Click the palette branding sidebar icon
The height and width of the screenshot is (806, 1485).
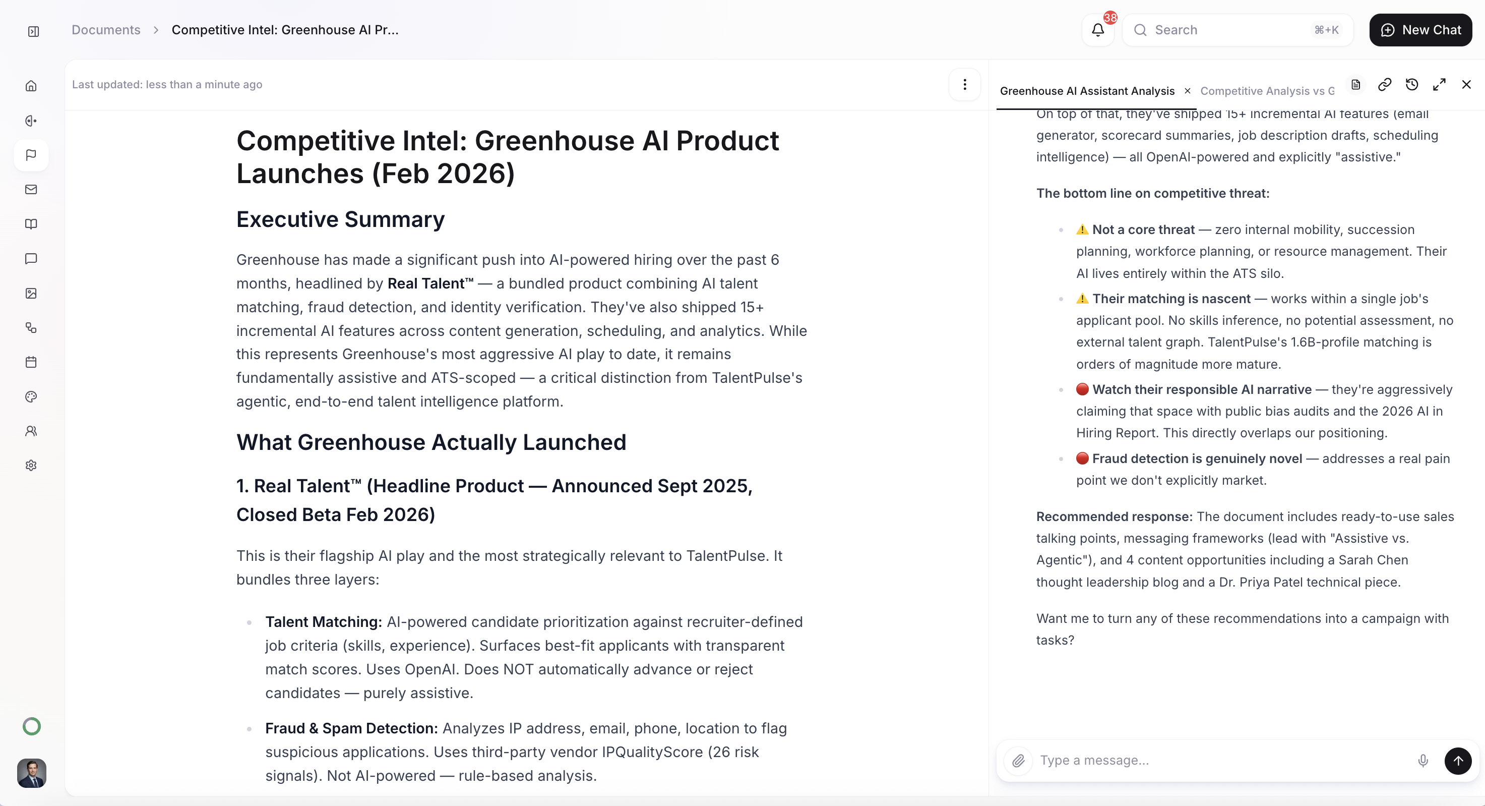[x=31, y=396]
